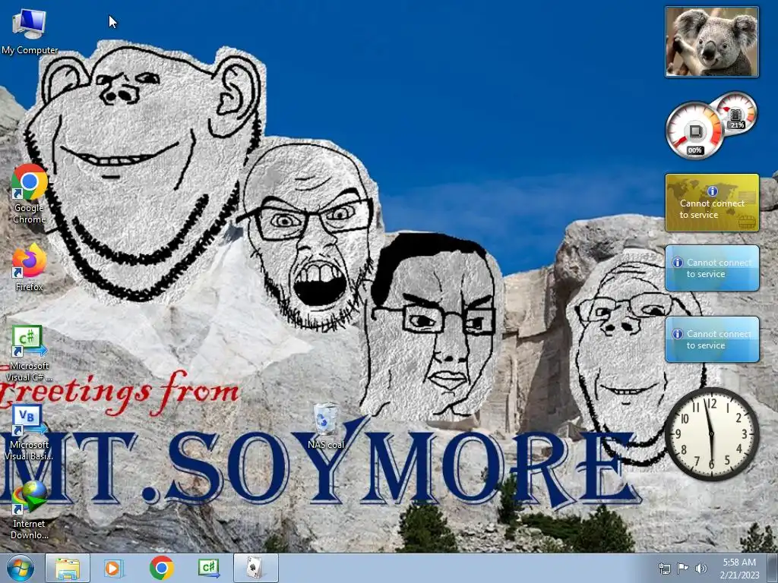Select the Microsoft Visual C# desktop shortcut
Image resolution: width=778 pixels, height=583 pixels.
coord(30,341)
